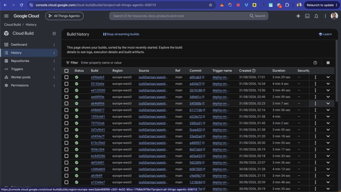Go back in browser history
This screenshot has height=192, width=341.
(5, 5)
